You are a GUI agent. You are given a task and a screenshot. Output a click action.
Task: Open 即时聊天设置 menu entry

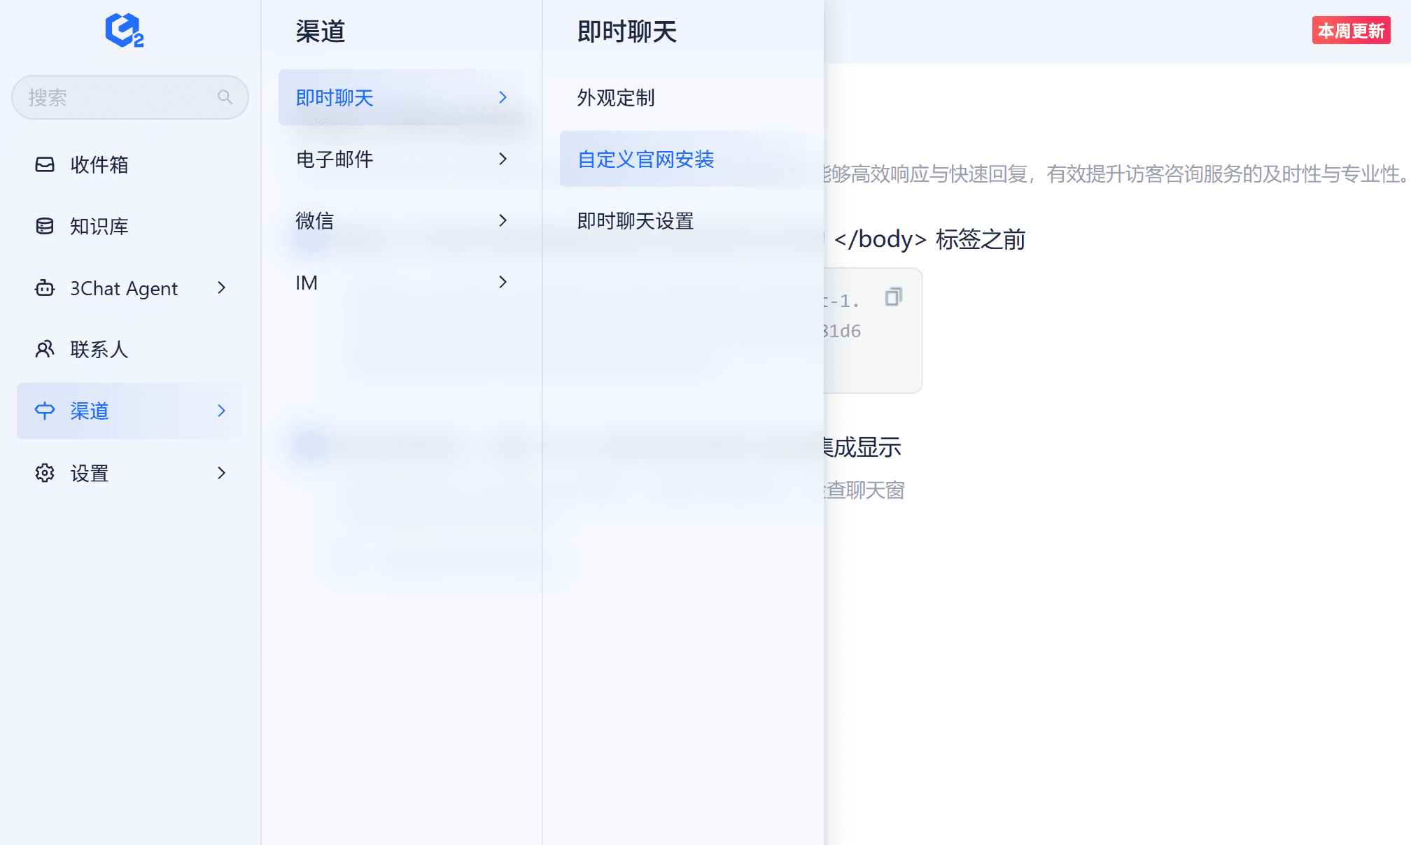coord(636,220)
